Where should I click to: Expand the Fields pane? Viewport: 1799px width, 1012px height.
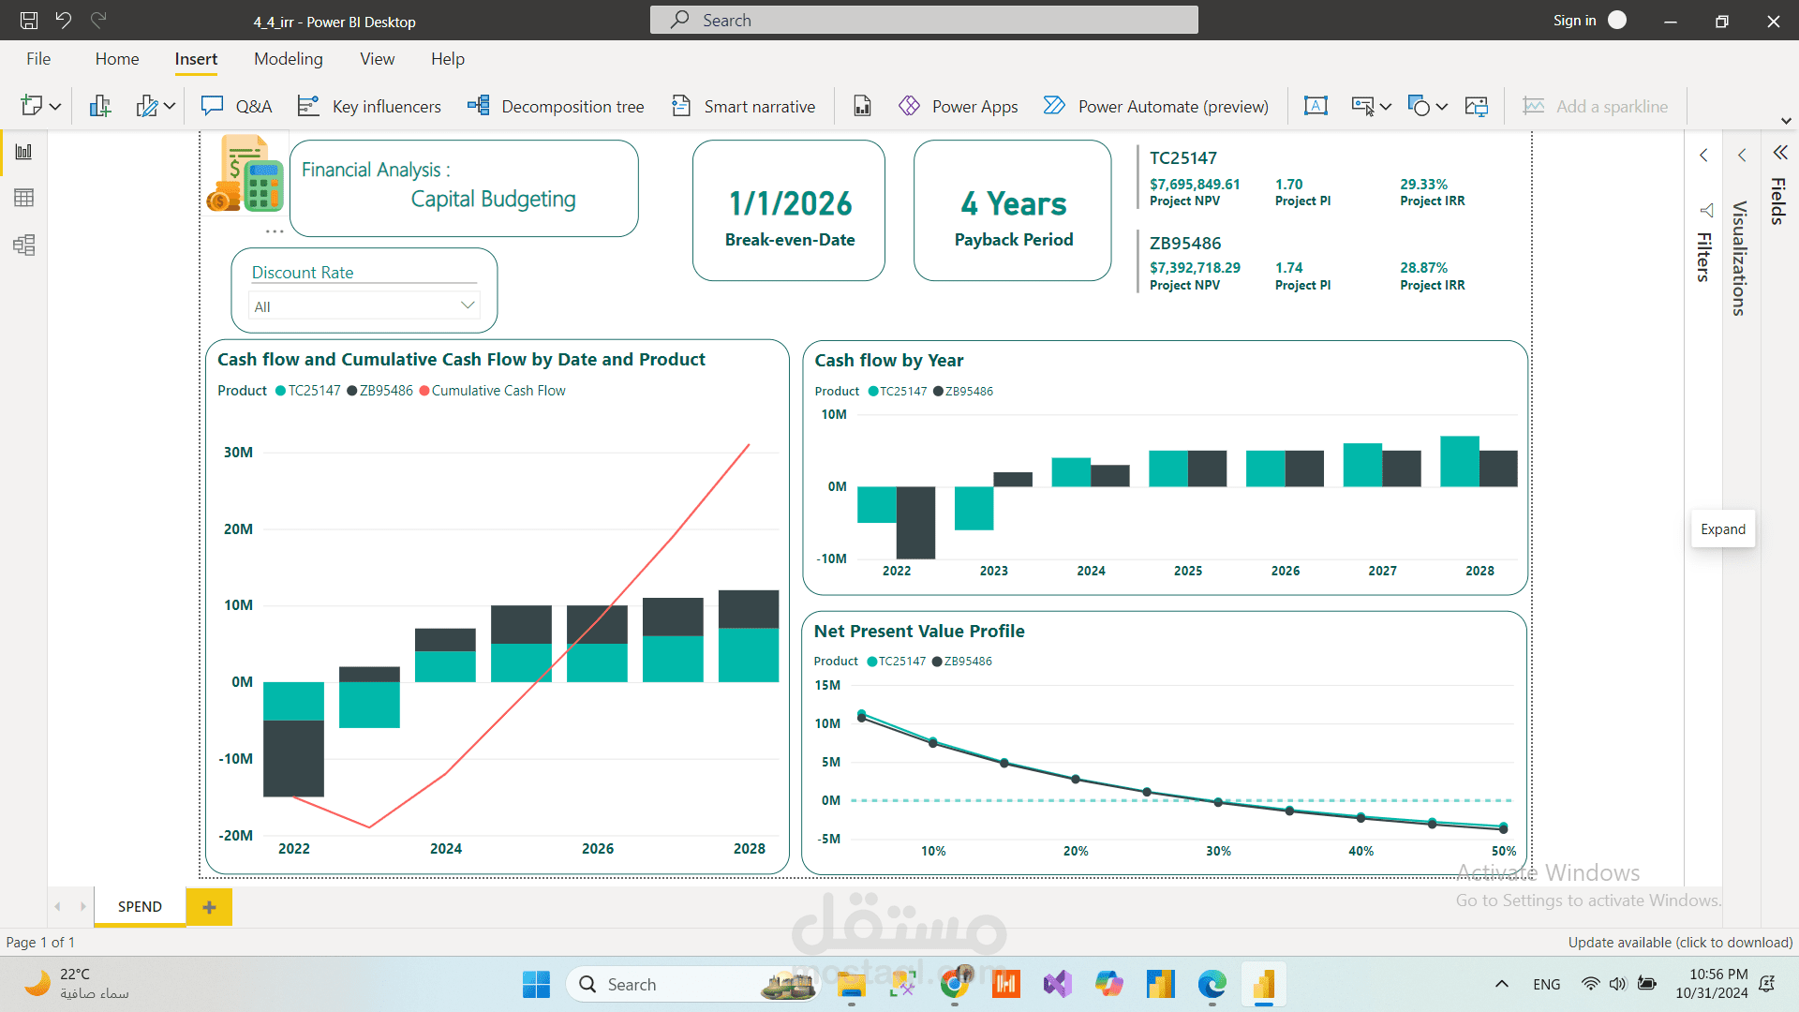coord(1779,153)
